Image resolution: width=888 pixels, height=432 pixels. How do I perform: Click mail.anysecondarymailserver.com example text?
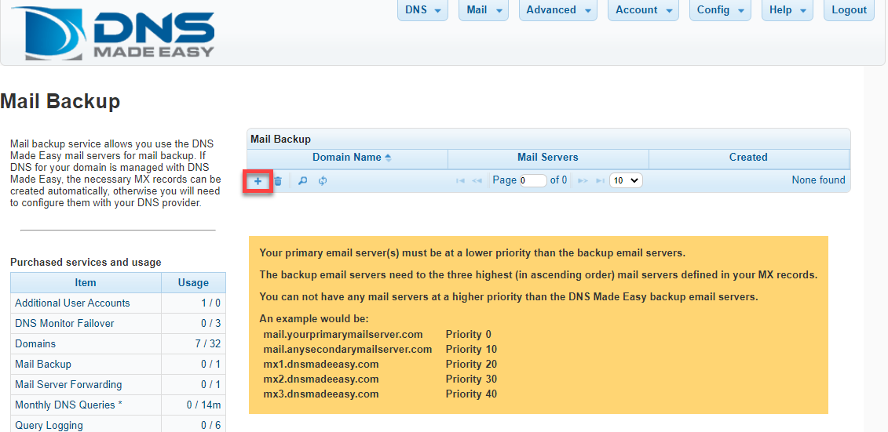[x=348, y=349]
